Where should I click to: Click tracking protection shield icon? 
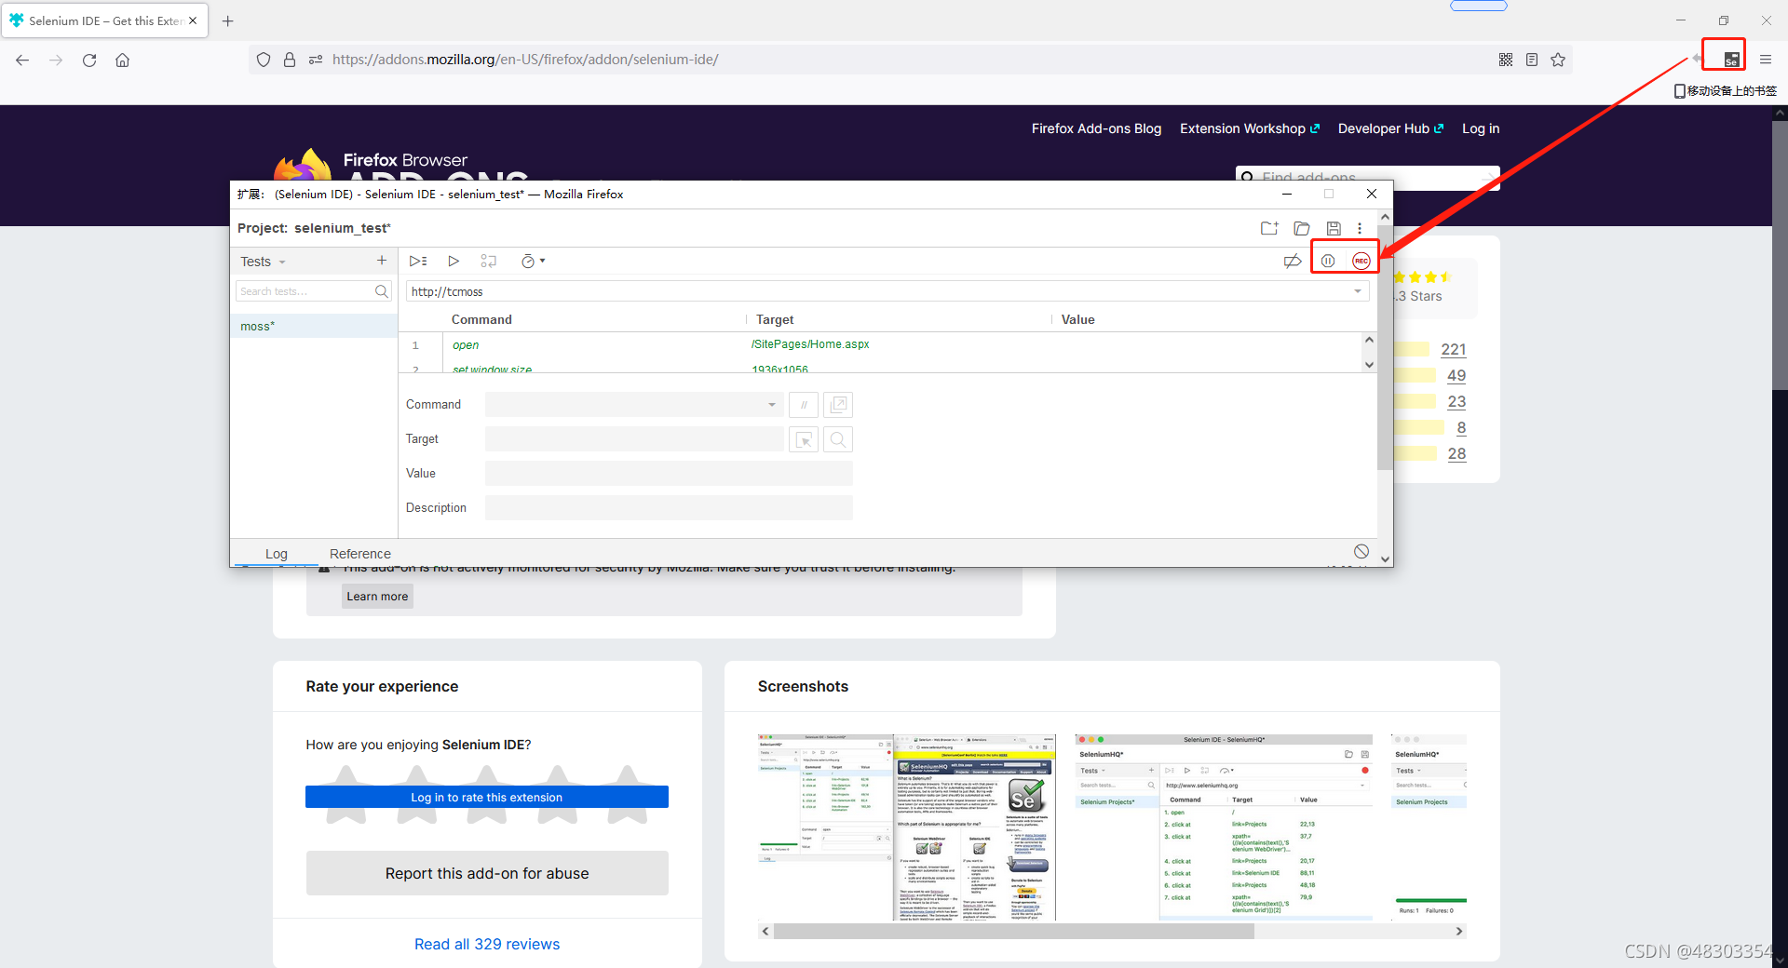[x=264, y=60]
